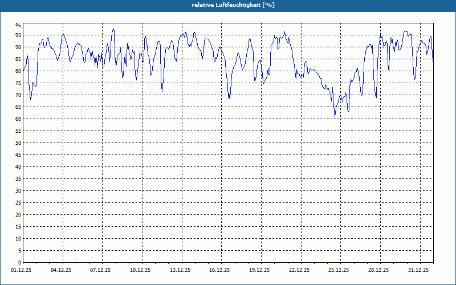Click the date label 25.12.25
The height and width of the screenshot is (285, 456).
click(339, 270)
